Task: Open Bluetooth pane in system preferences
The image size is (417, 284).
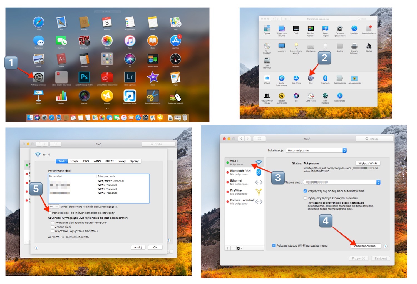Action: click(x=325, y=79)
